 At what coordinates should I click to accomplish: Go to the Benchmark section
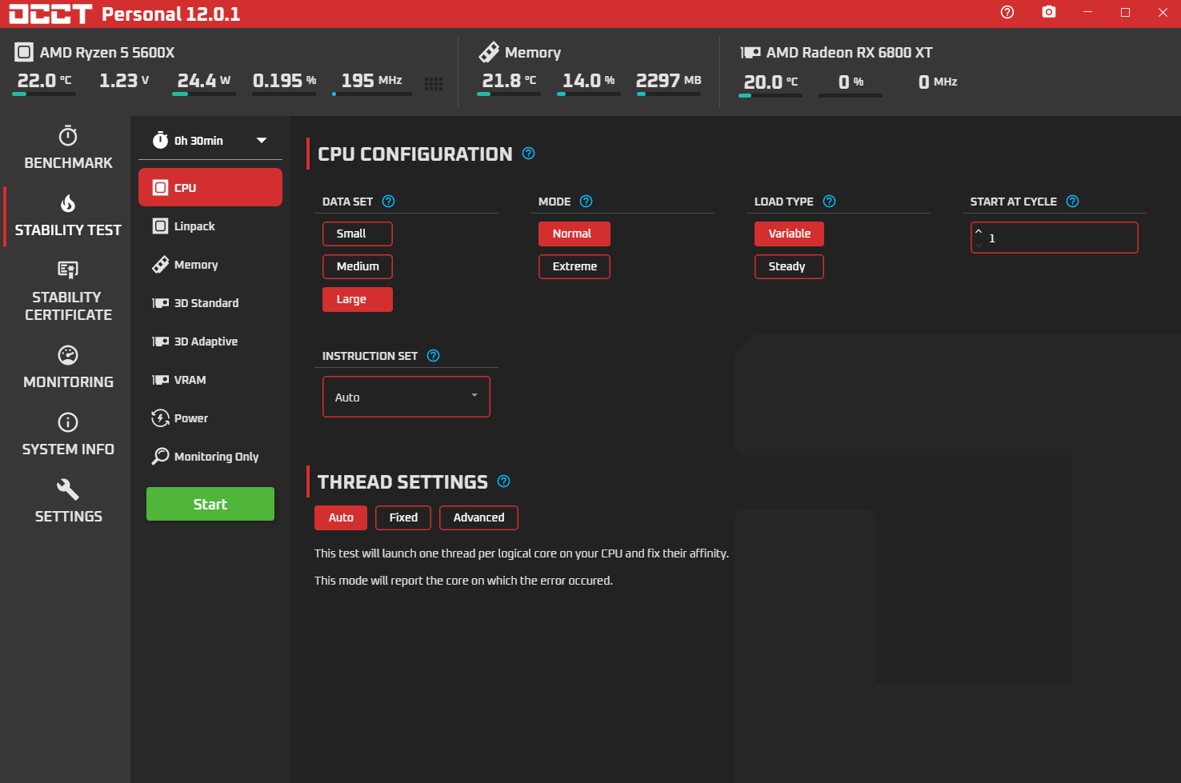[x=68, y=149]
